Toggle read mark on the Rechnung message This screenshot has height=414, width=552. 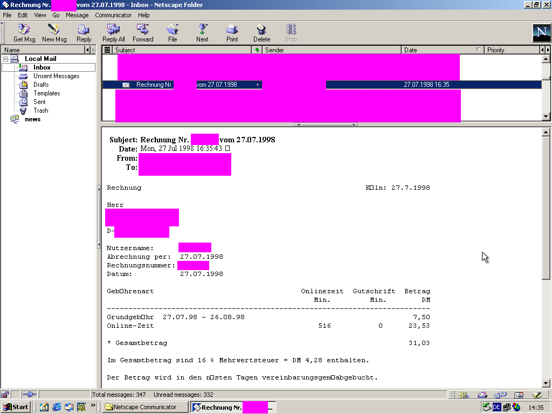pyautogui.click(x=258, y=85)
